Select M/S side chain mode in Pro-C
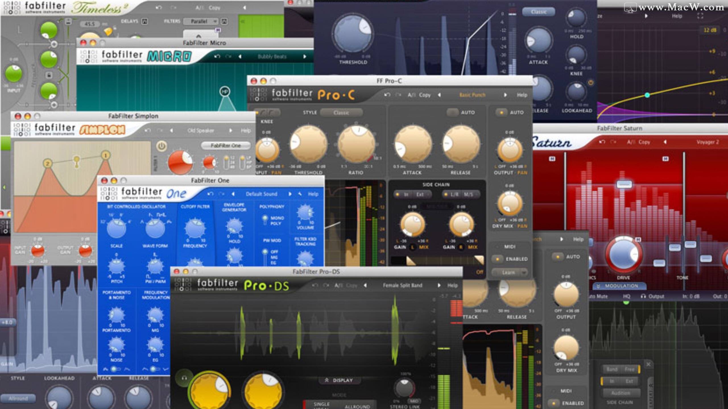 point(468,195)
